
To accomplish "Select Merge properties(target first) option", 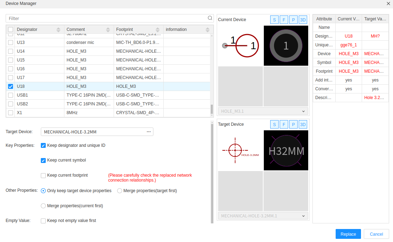I will (x=120, y=191).
